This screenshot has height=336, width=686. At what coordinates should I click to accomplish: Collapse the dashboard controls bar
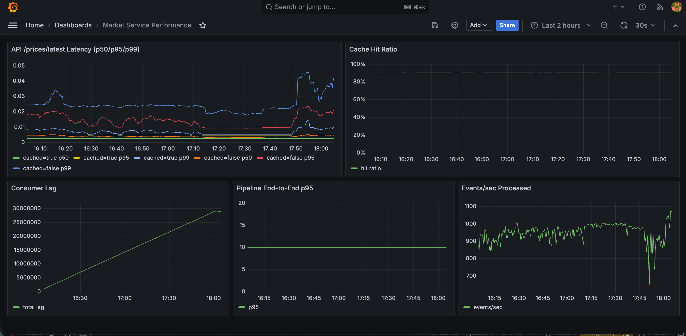(x=676, y=26)
